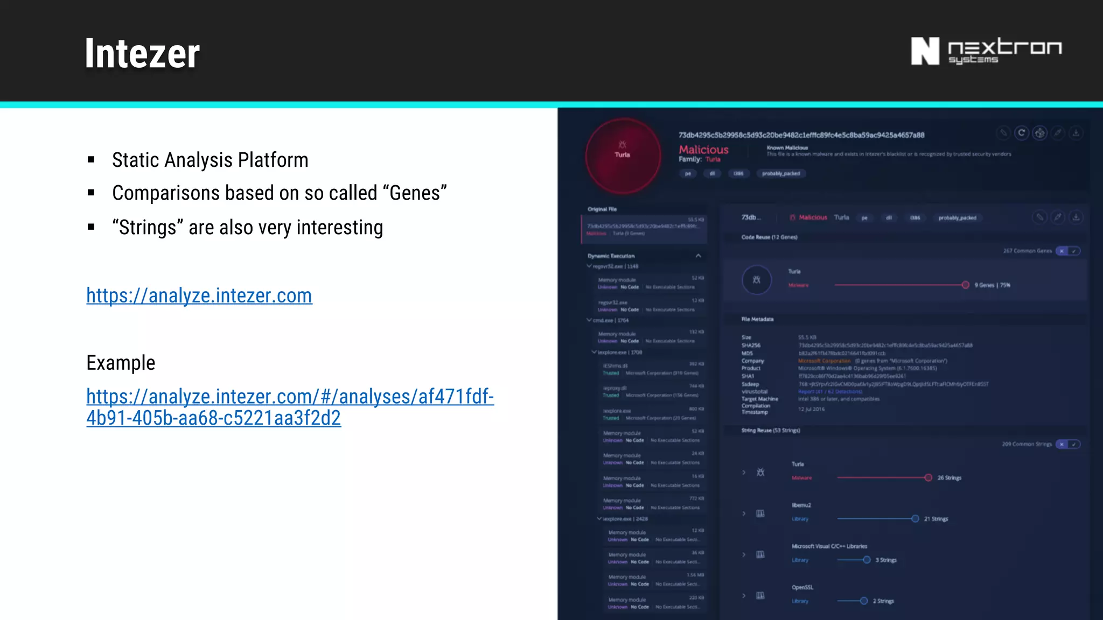The height and width of the screenshot is (620, 1103).
Task: Select the 772 KB Memory module
Action: (x=653, y=503)
